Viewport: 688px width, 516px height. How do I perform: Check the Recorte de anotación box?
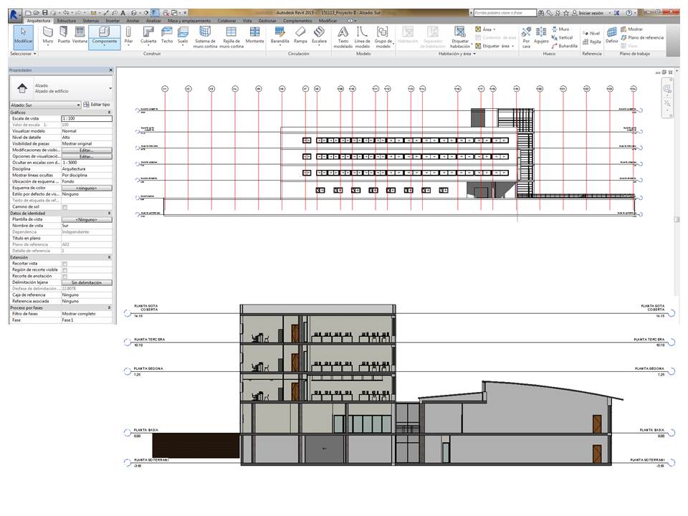point(65,277)
